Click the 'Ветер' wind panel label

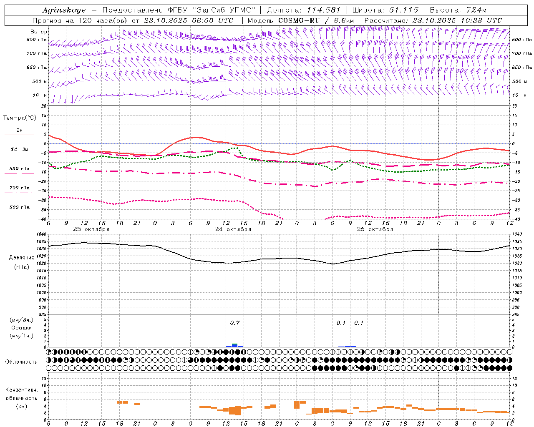(x=39, y=32)
